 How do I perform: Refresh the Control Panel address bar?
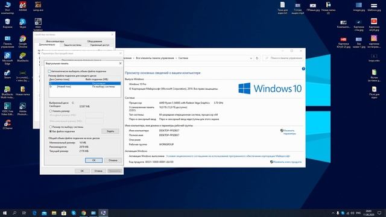click(257, 58)
